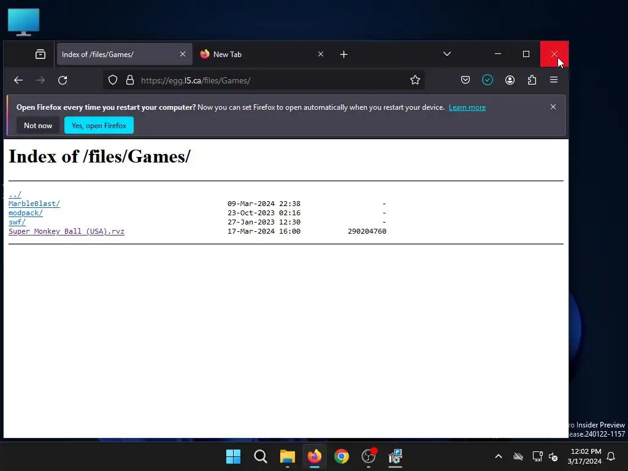The height and width of the screenshot is (471, 628).
Task: View site security padlock information
Action: pos(130,80)
